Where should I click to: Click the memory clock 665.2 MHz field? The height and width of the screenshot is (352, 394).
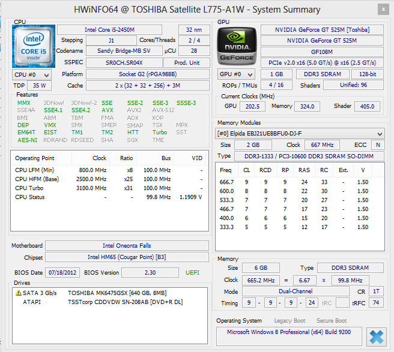coord(261,280)
